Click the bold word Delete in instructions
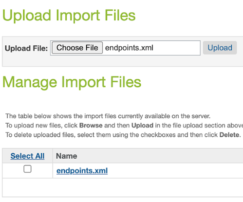Viewport: 243px width, 202px height. [x=229, y=135]
